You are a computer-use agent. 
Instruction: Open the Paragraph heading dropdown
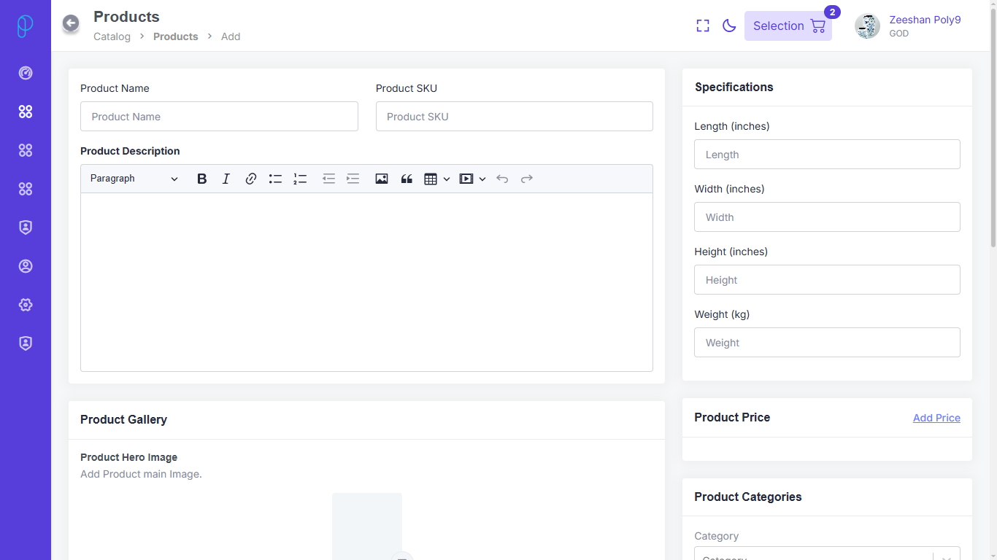pyautogui.click(x=134, y=179)
